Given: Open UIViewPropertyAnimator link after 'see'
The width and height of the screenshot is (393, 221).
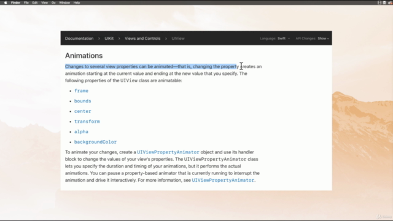Looking at the screenshot, I should coord(223,180).
